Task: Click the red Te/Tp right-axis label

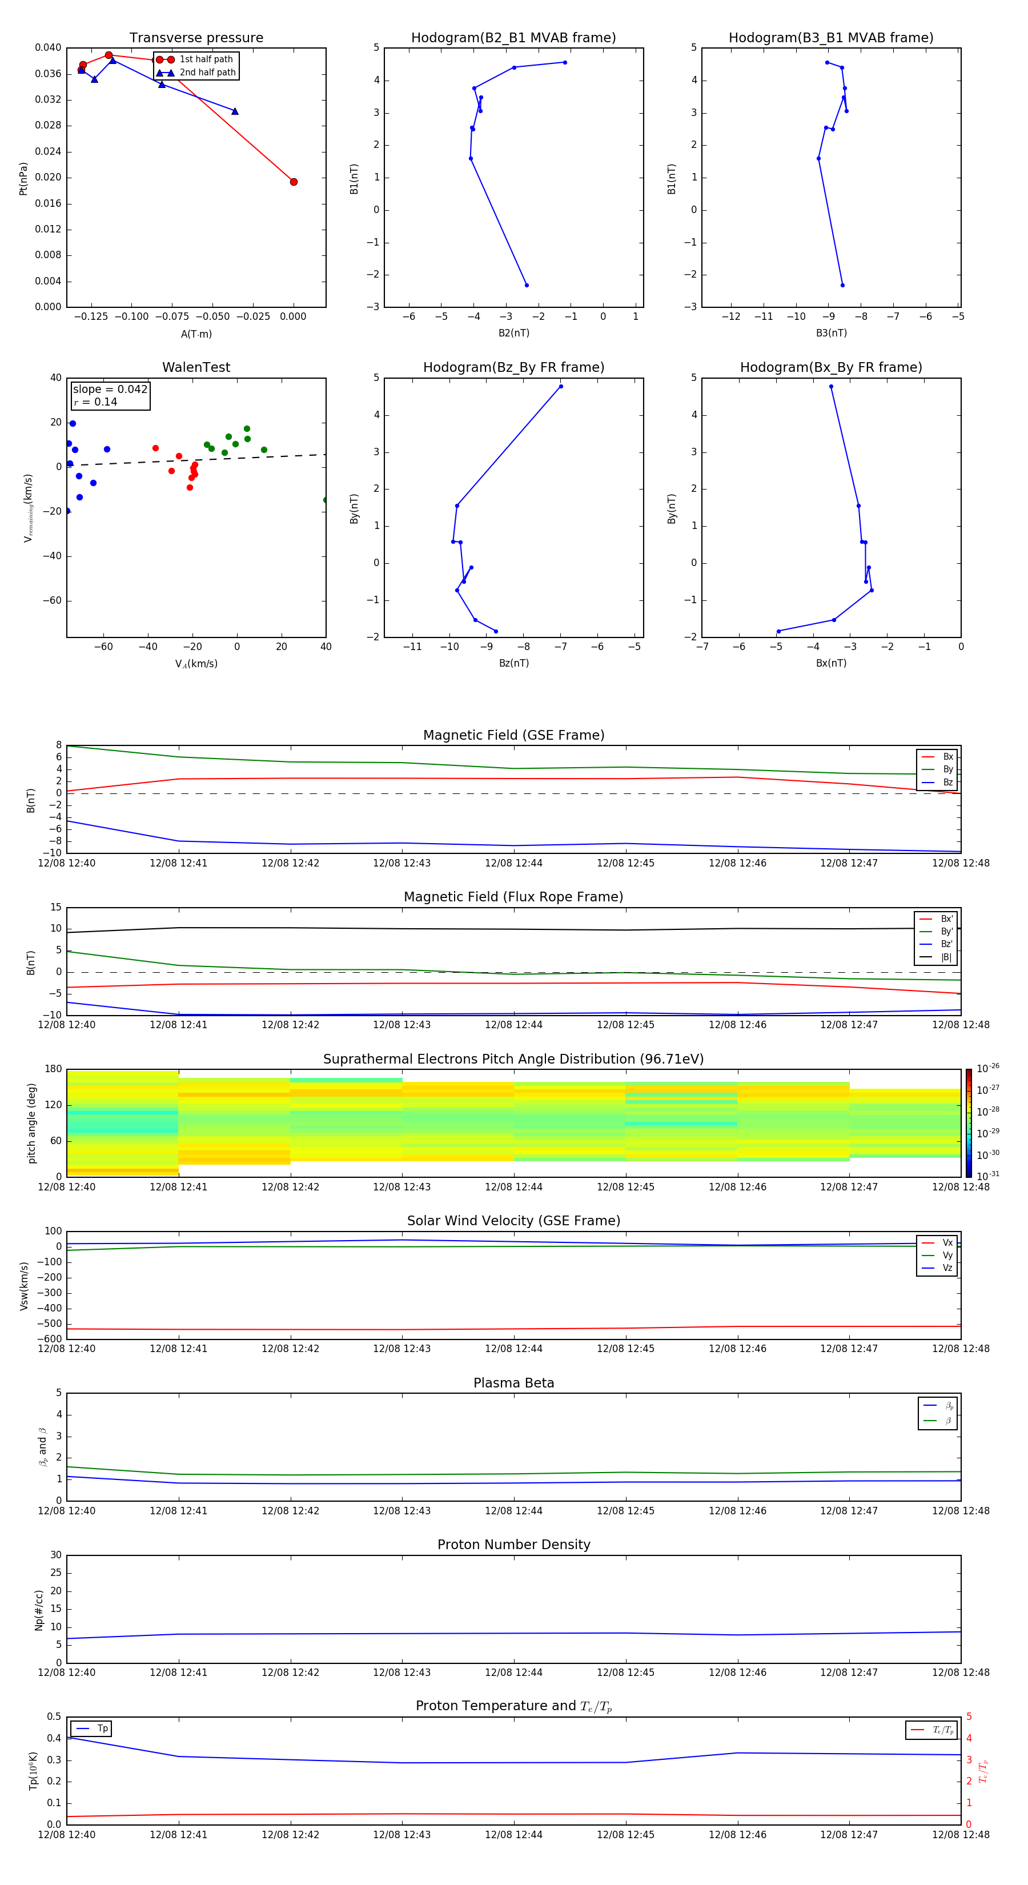Action: pyautogui.click(x=983, y=1771)
